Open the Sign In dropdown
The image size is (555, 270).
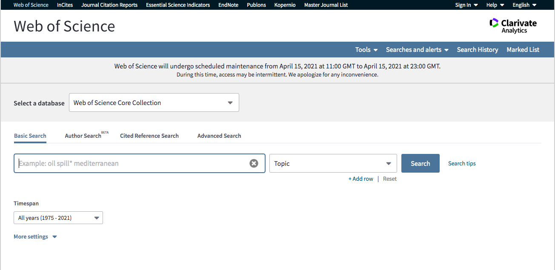pyautogui.click(x=466, y=5)
